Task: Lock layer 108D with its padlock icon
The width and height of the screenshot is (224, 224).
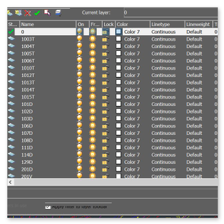Action: click(105, 140)
